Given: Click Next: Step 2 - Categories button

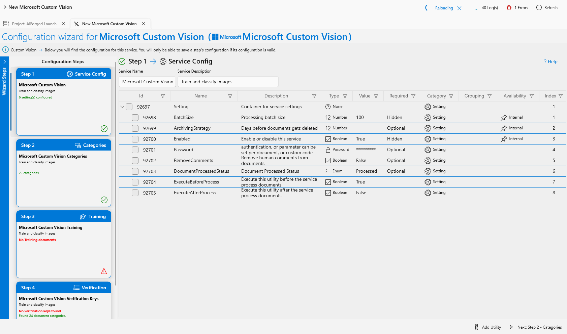Looking at the screenshot, I should 536,327.
